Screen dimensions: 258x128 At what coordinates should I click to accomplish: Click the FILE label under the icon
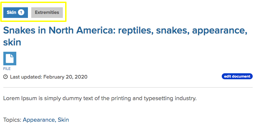[7, 69]
